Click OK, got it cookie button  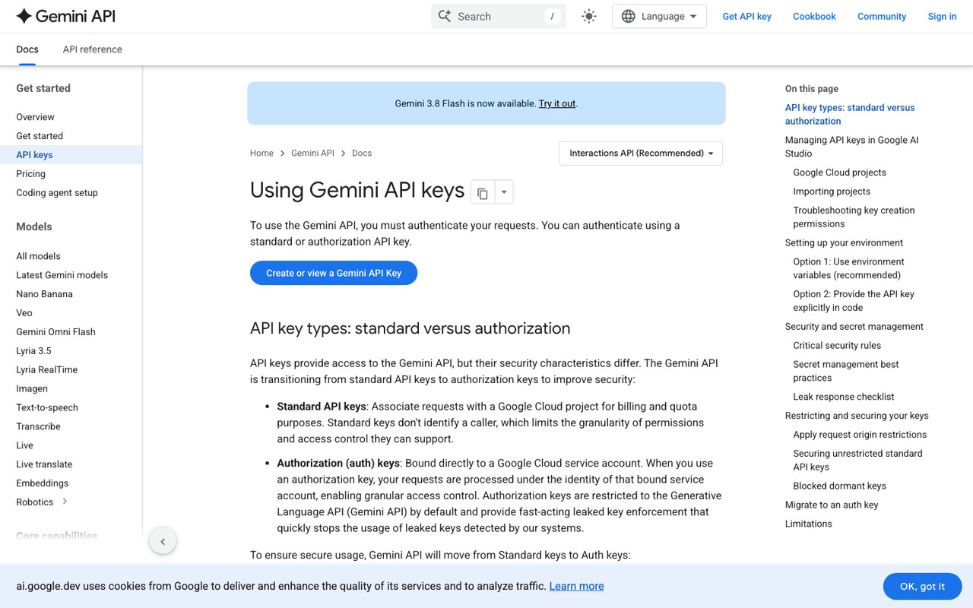pos(922,586)
